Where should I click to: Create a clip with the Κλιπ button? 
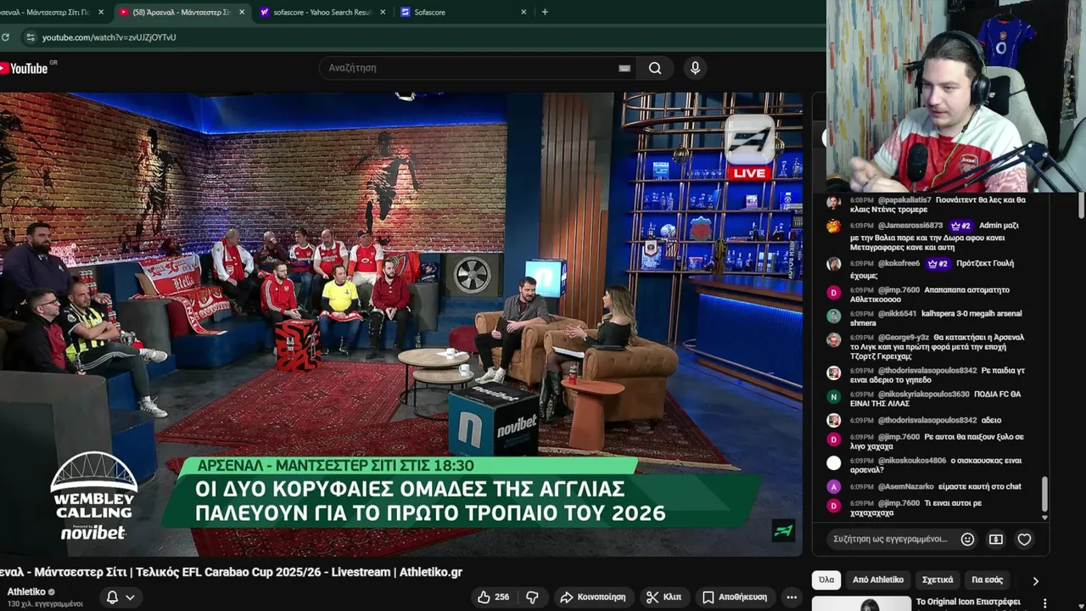tap(663, 597)
